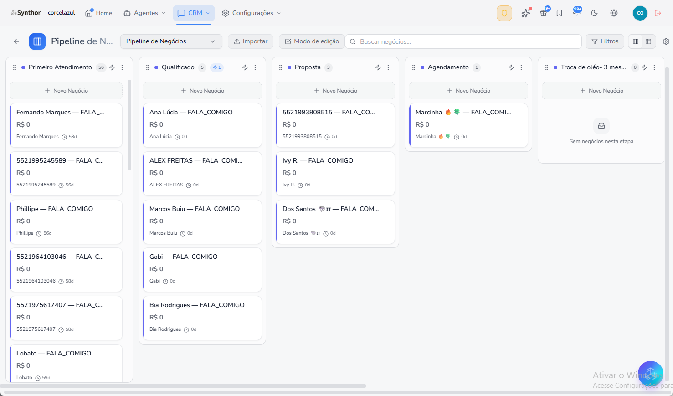
Task: Click the Synthor logo
Action: [x=26, y=13]
